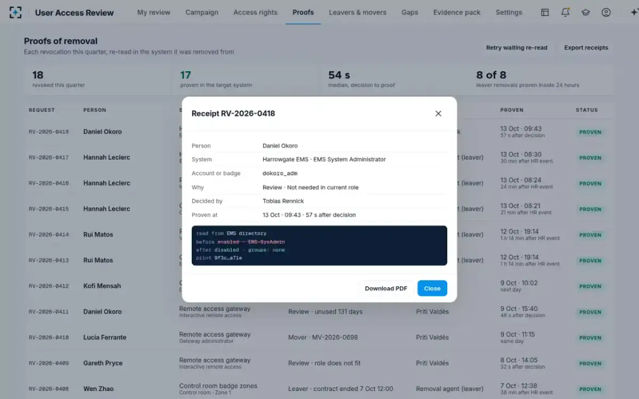Screen dimensions: 639x399
Task: Click 'Removal agent (leaver)' in Wen Zhao row
Action: point(450,389)
